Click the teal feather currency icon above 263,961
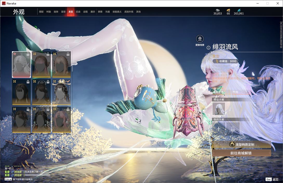Screen dimensions: 283x183 (239, 10)
